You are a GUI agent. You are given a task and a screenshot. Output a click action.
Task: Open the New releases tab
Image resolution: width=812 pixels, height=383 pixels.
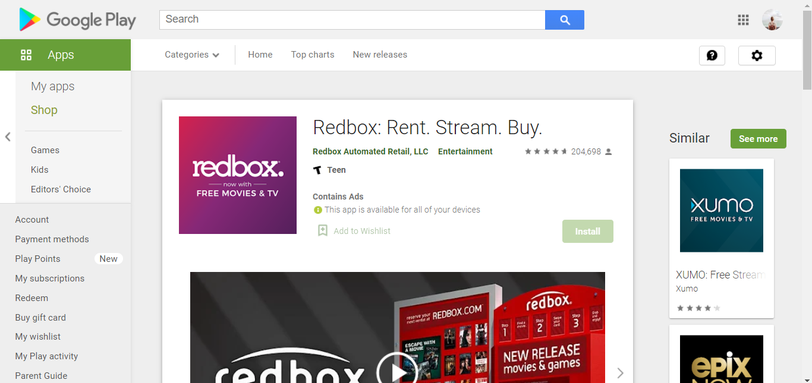[380, 55]
